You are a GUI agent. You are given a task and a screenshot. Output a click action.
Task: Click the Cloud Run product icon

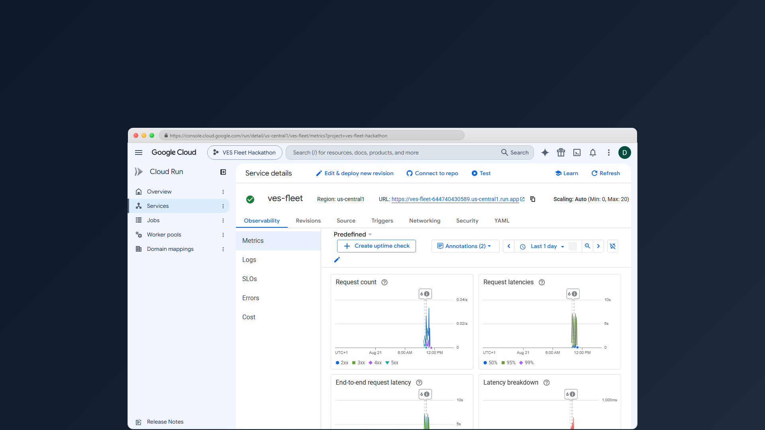click(x=139, y=172)
